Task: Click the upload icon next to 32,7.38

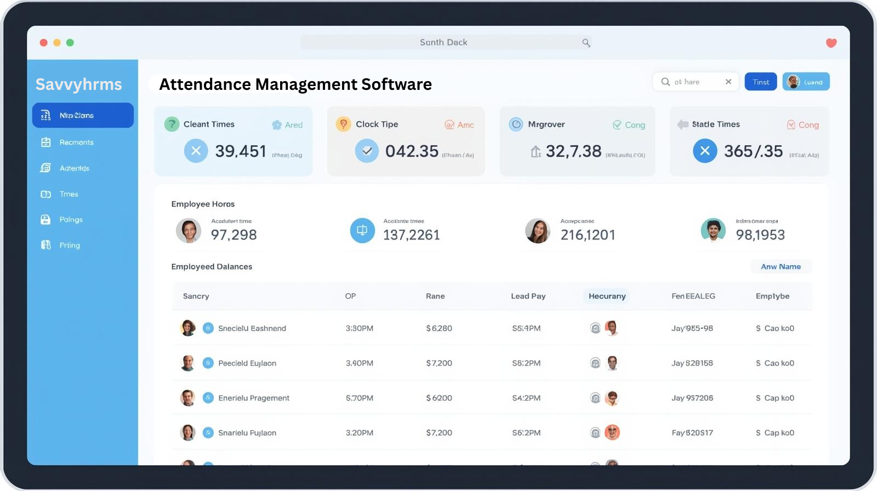Action: (536, 151)
